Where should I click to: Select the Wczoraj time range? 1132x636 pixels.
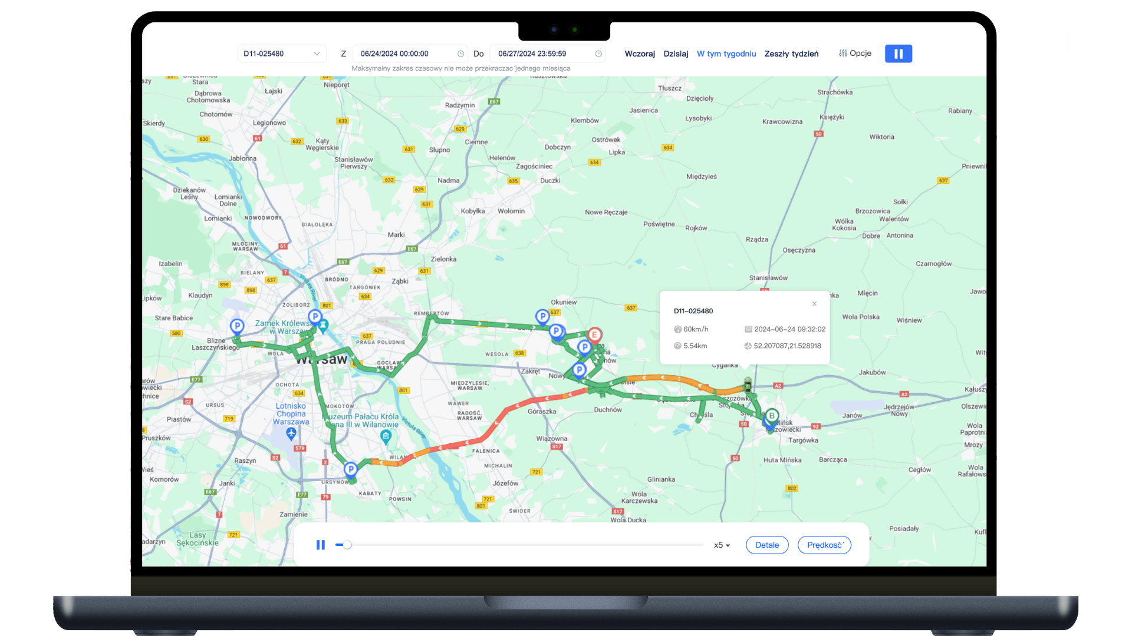pyautogui.click(x=640, y=54)
